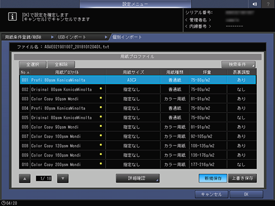Go to previous page with up arrow
This screenshot has width=275, height=206.
[x=24, y=178]
